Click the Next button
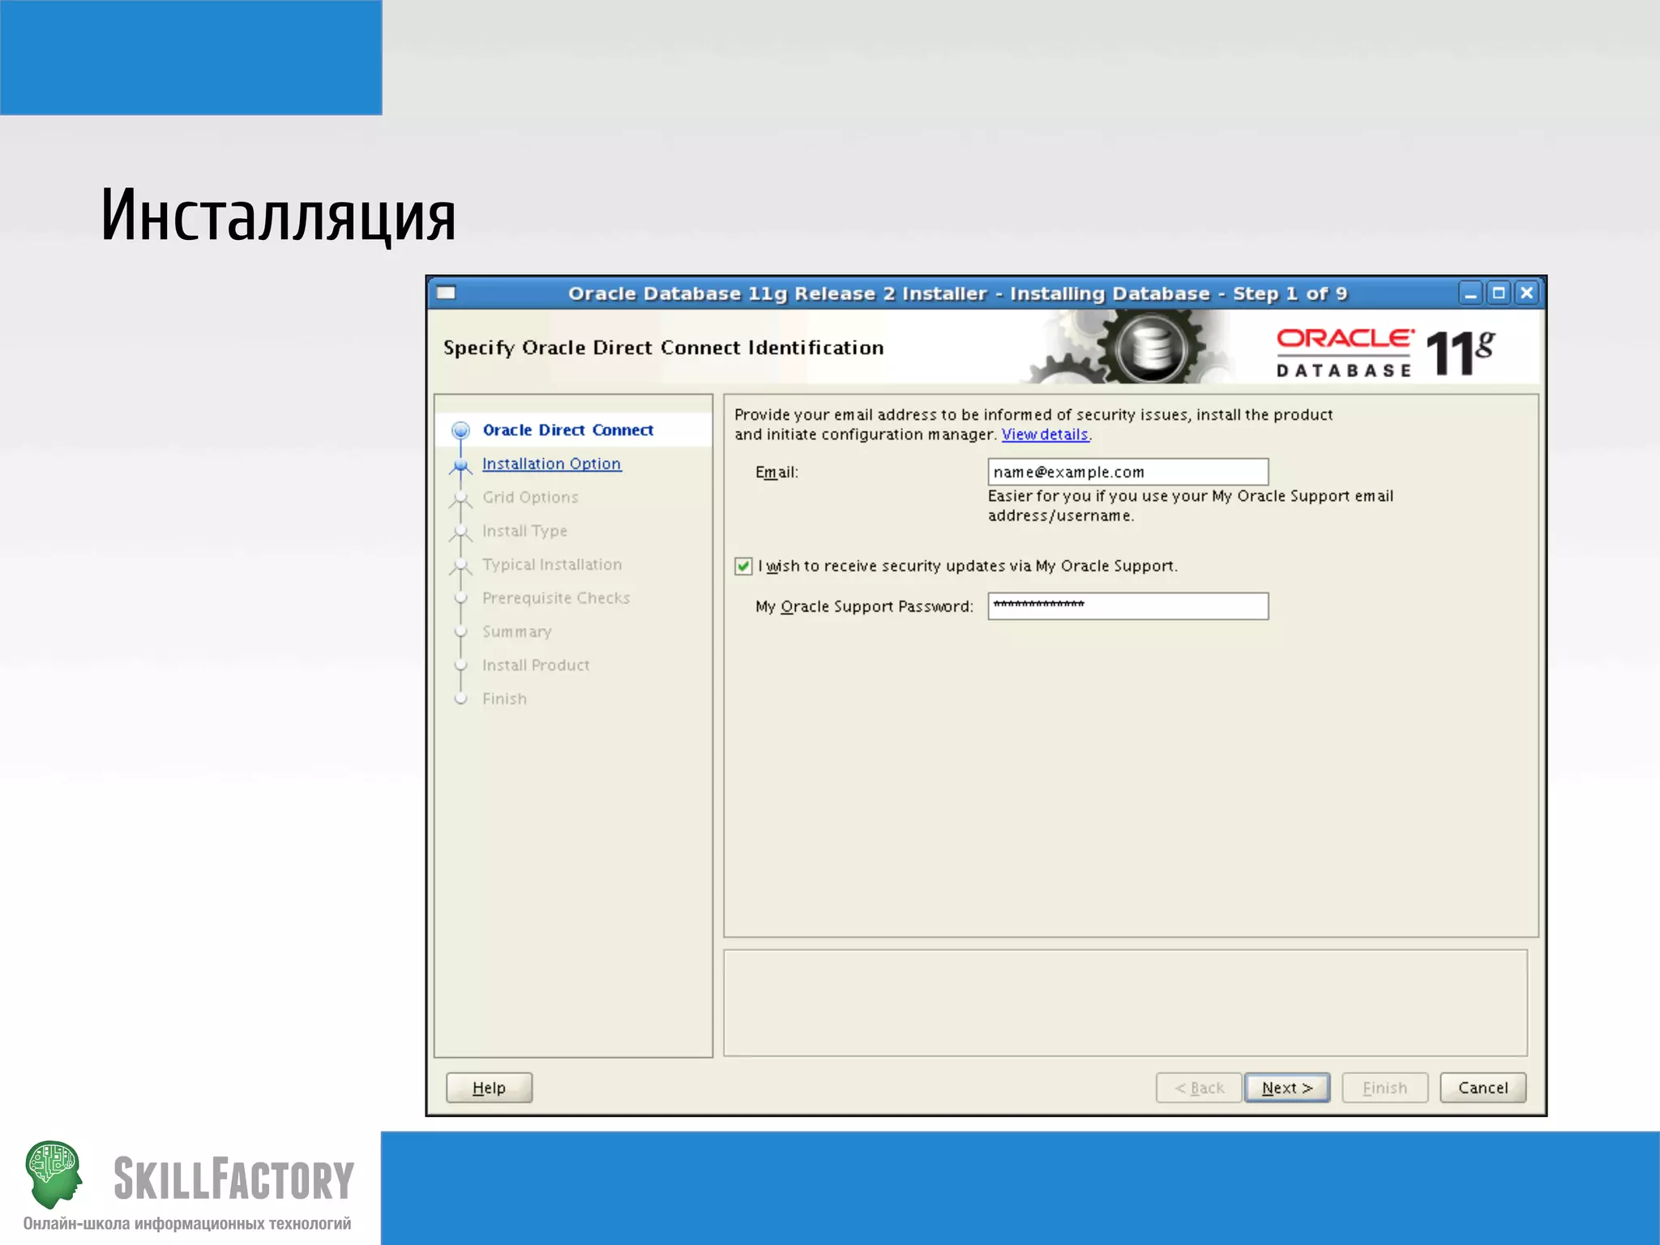 pyautogui.click(x=1287, y=1088)
